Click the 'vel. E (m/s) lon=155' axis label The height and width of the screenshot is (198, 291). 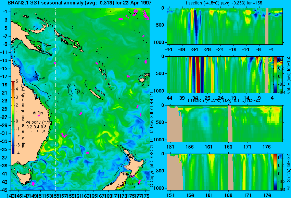[x=288, y=75]
